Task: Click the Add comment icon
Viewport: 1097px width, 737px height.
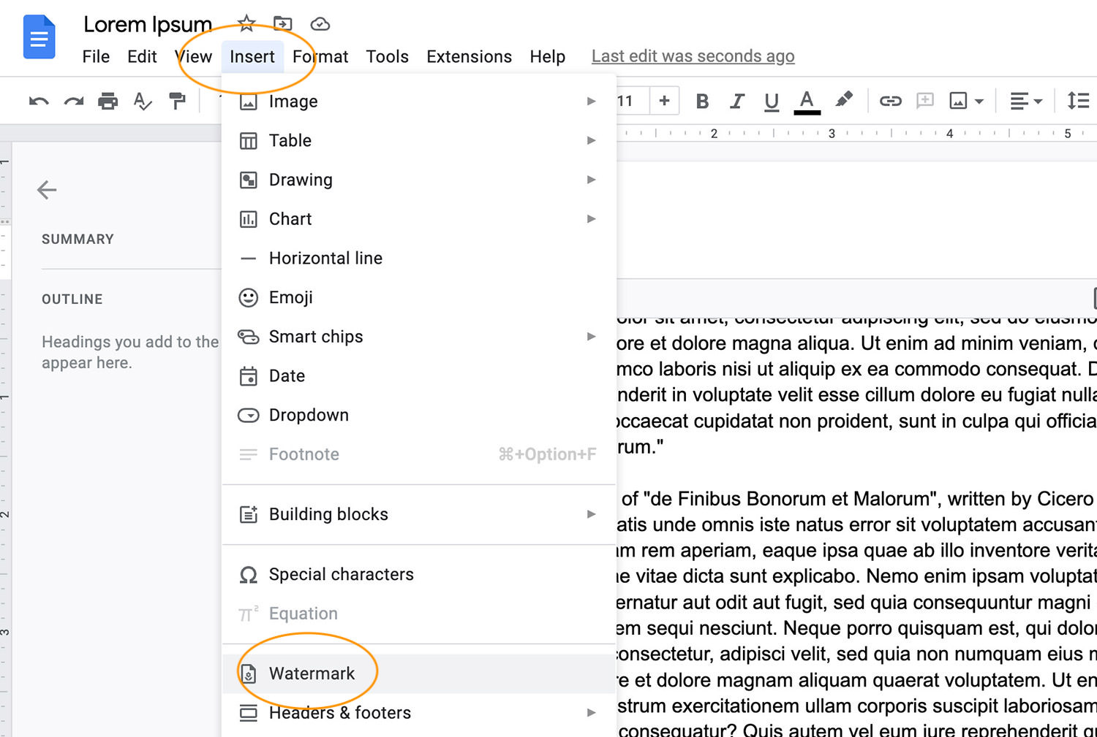Action: coord(924,101)
